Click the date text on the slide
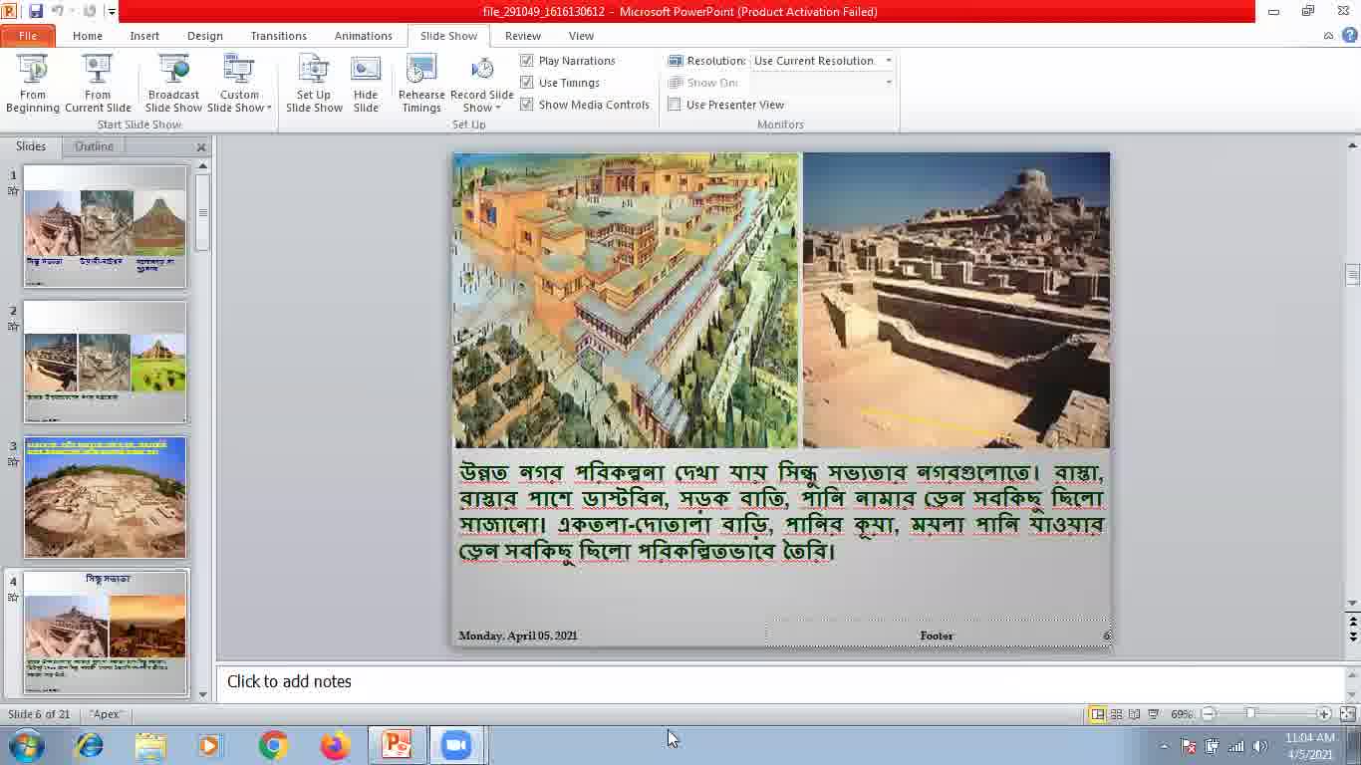Image resolution: width=1361 pixels, height=765 pixels. tap(518, 636)
